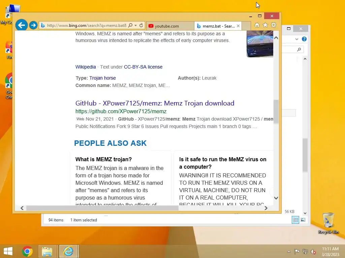Refresh the page in Internet Explorer
The height and width of the screenshot is (258, 345).
coord(141,26)
